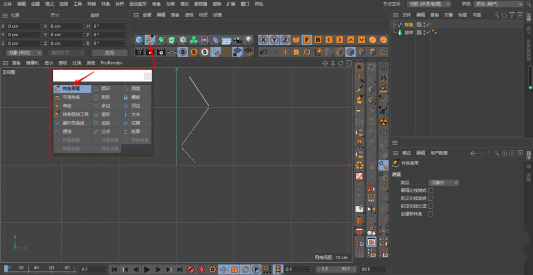Viewport: 533px width, 275px height.
Task: Click the orange right arrow view icon
Action: tap(340, 40)
